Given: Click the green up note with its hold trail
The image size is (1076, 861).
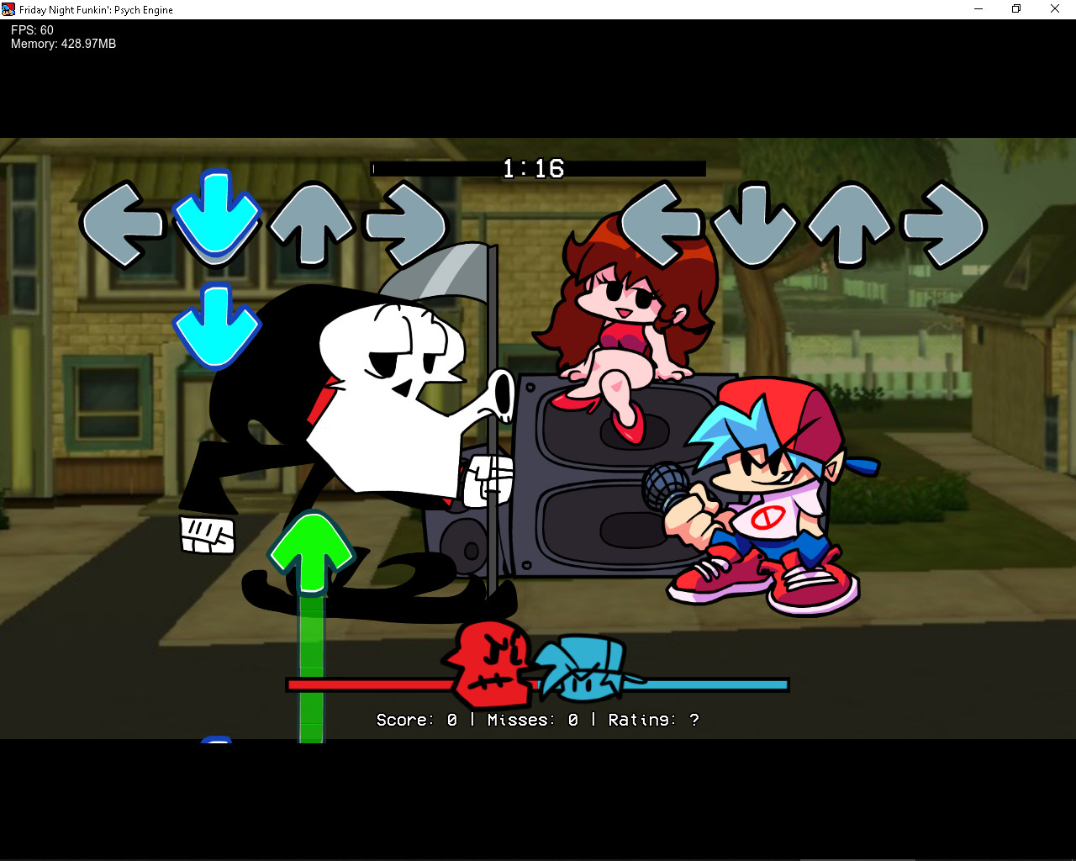Looking at the screenshot, I should coord(310,551).
